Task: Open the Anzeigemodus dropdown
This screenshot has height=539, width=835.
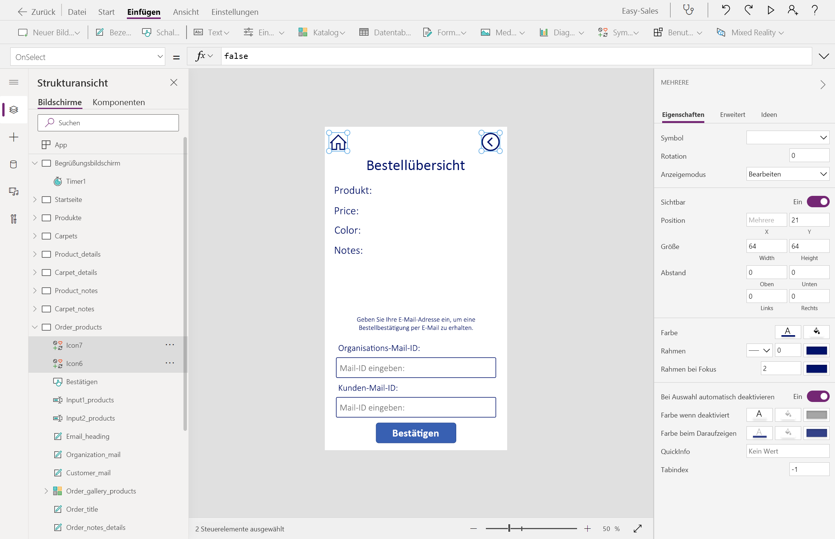Action: click(x=788, y=174)
